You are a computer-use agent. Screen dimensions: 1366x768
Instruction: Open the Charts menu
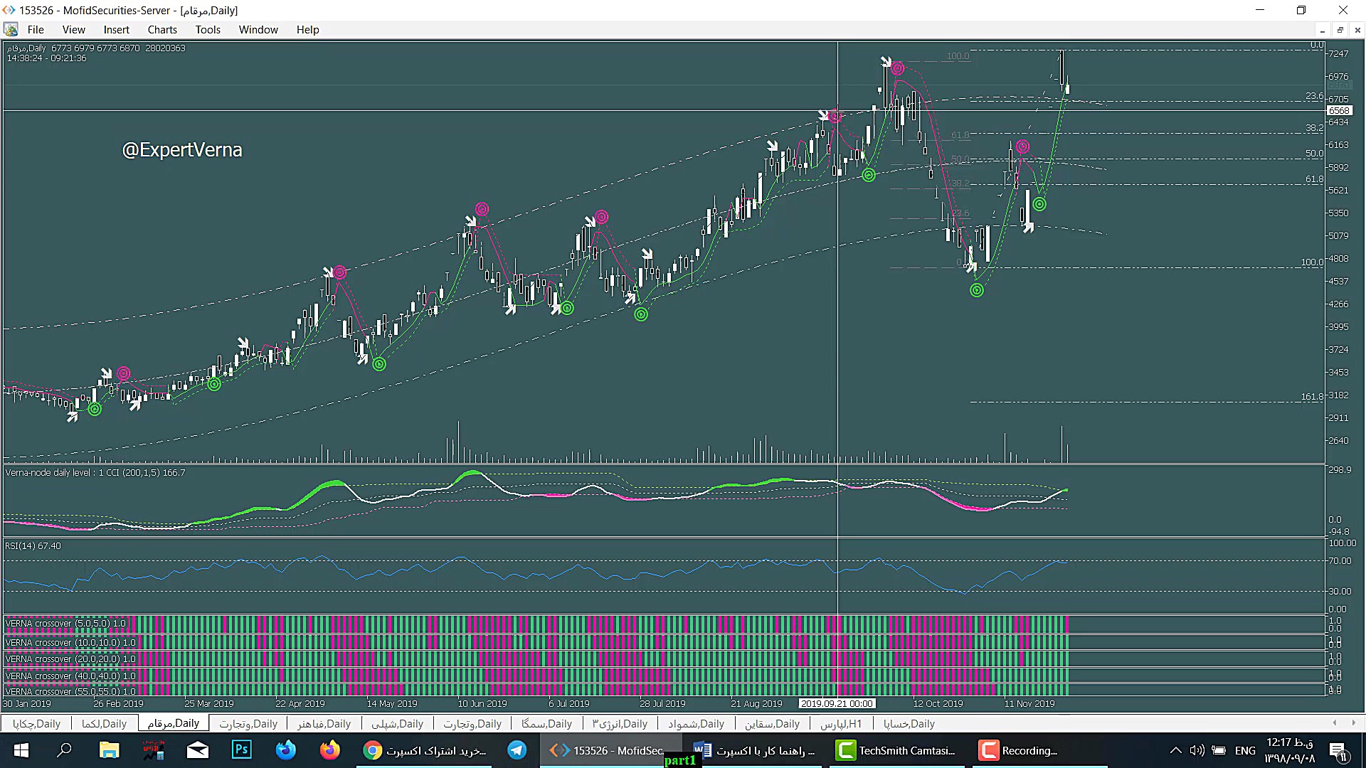[x=162, y=30]
